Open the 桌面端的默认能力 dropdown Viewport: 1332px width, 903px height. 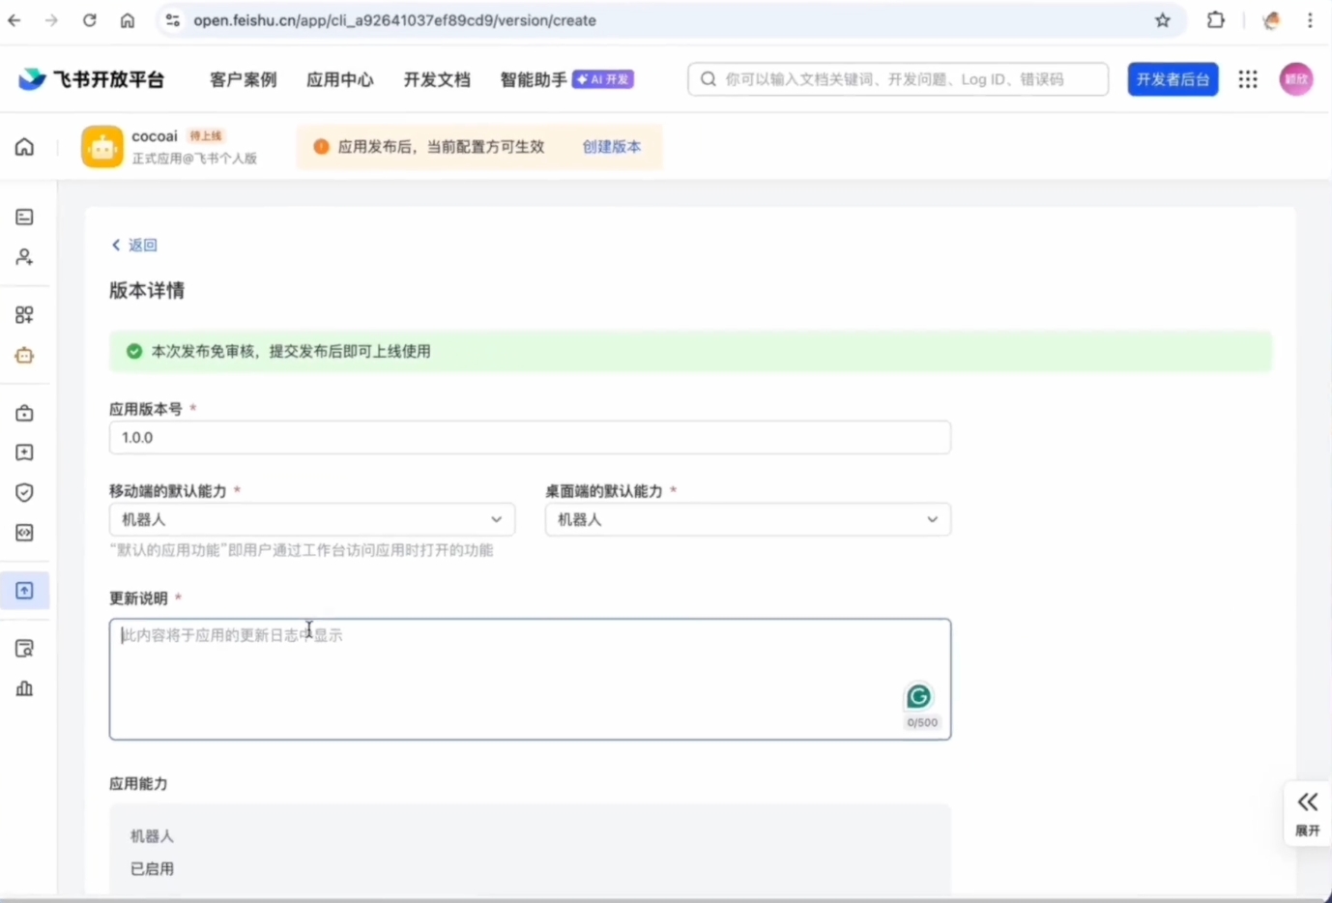747,519
